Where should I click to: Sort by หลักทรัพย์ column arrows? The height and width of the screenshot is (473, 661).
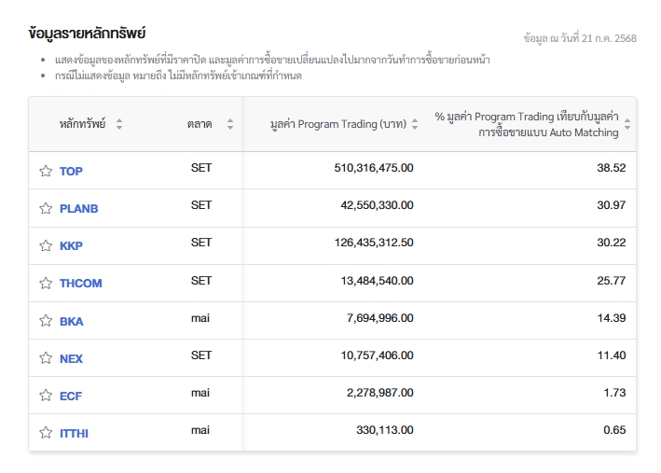click(119, 124)
